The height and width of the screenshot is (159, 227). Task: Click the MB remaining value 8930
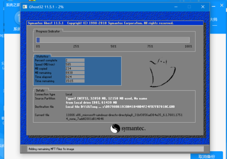(75, 73)
